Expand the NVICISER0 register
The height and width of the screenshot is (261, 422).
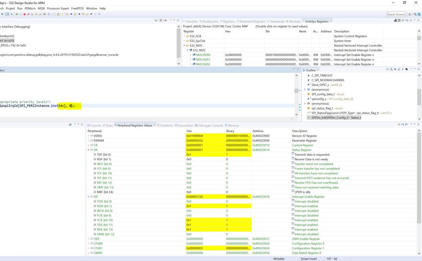pyautogui.click(x=191, y=55)
